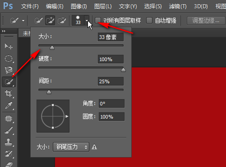Click the 圆度 100% field
The image size is (226, 167).
point(111,117)
